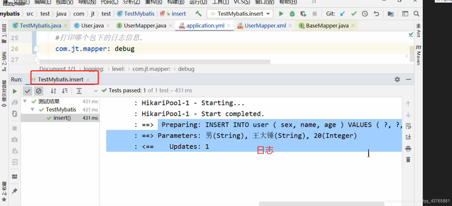Image resolution: width=452 pixels, height=206 pixels.
Task: Show Git history clock icon
Action: click(365, 14)
